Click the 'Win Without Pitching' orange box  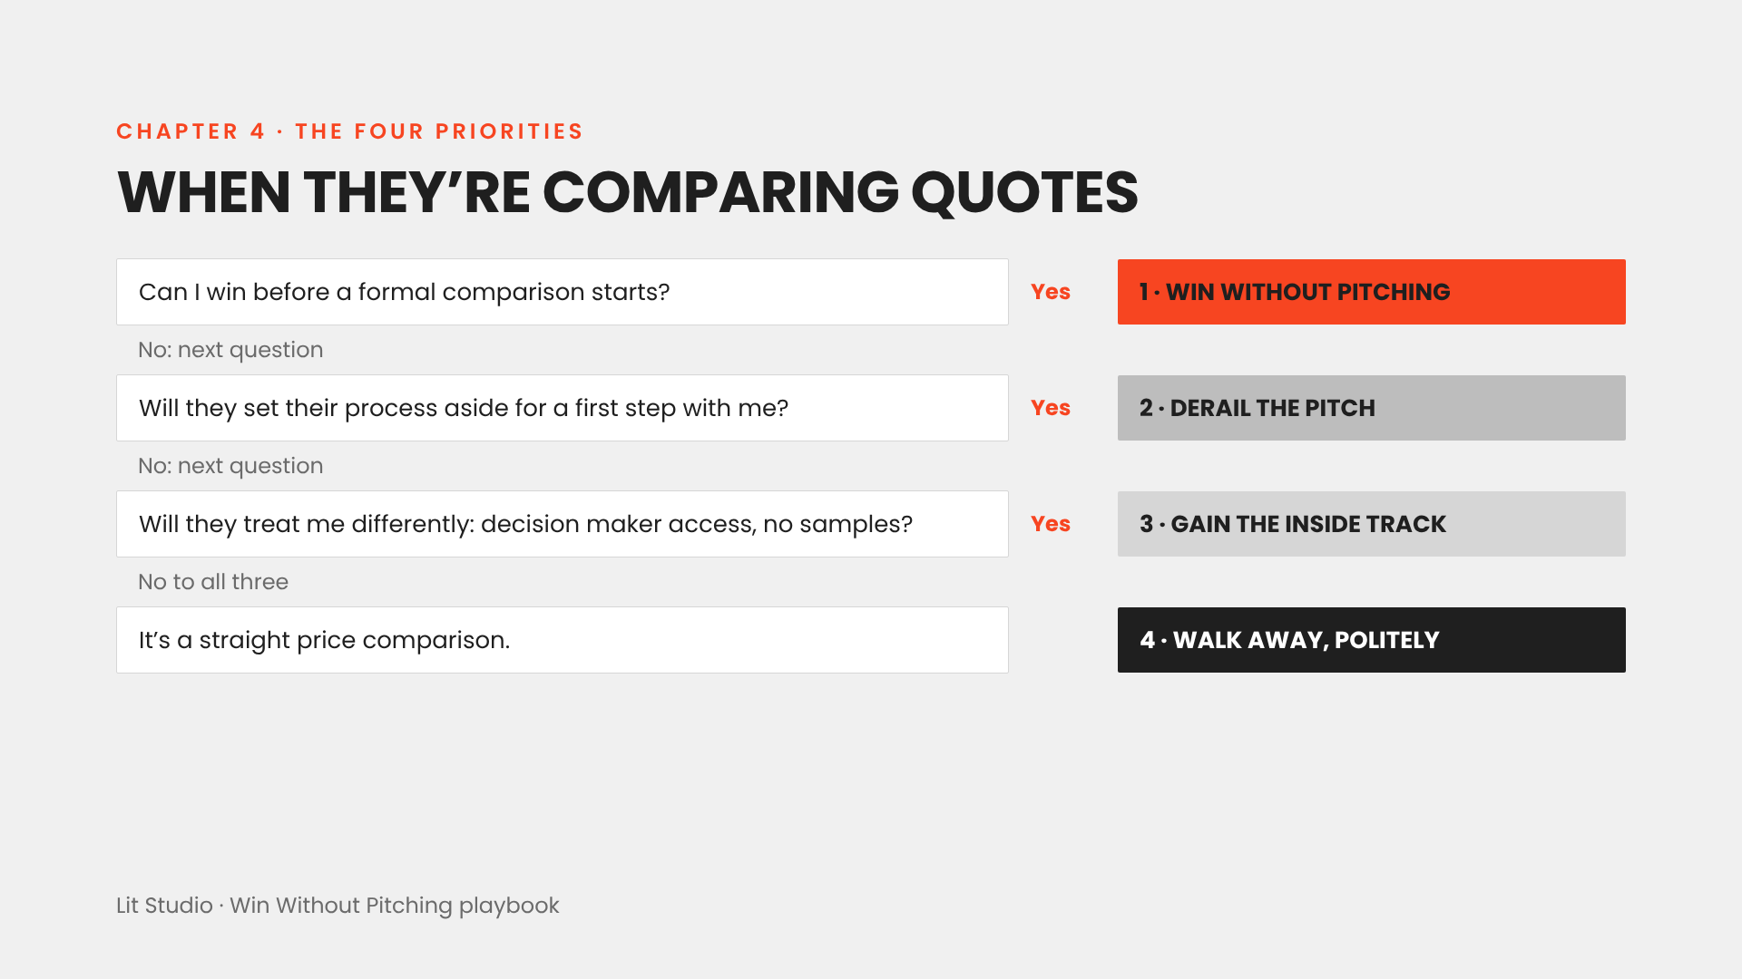[x=1371, y=292]
